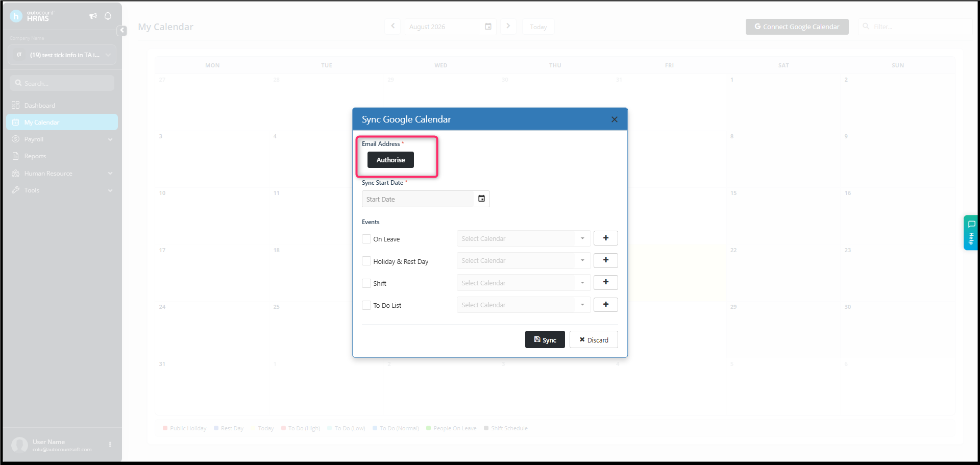
Task: Open the notifications bell
Action: click(x=108, y=16)
